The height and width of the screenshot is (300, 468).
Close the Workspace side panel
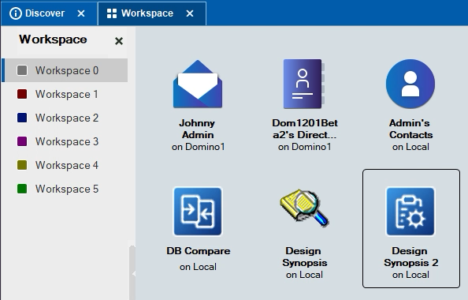[x=119, y=41]
